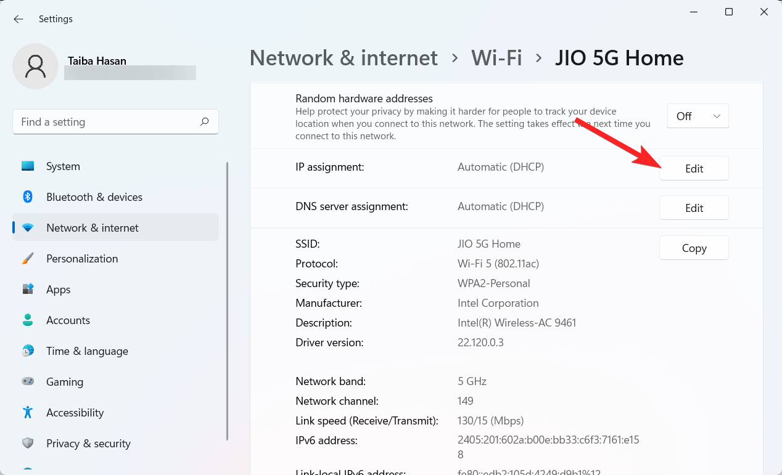Click the search magnifier icon

(205, 122)
